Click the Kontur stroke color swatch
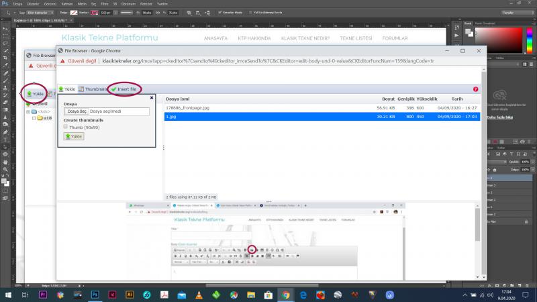The image size is (537, 302). (x=94, y=13)
